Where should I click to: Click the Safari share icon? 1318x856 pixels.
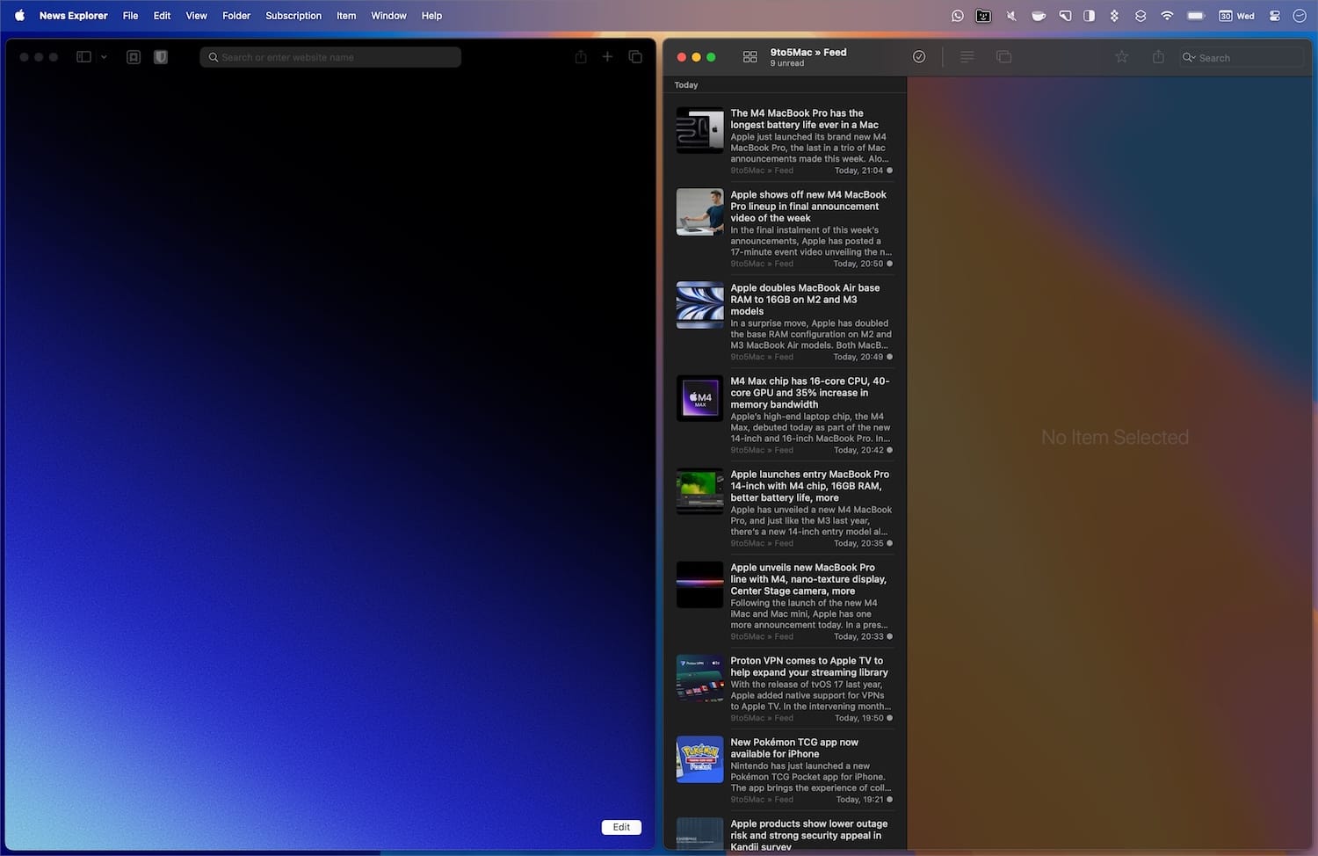[581, 57]
